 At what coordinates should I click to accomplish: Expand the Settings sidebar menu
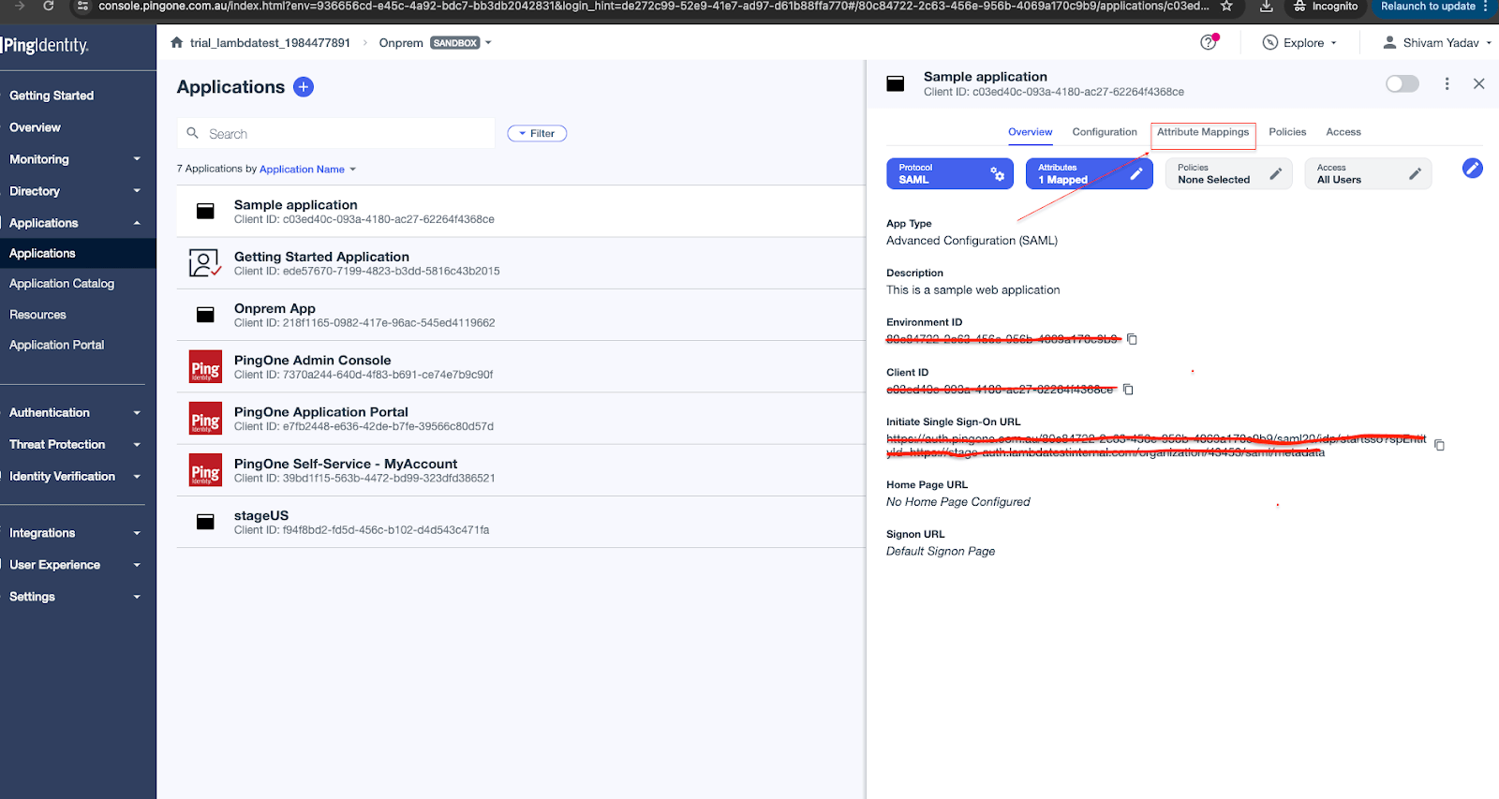point(137,597)
